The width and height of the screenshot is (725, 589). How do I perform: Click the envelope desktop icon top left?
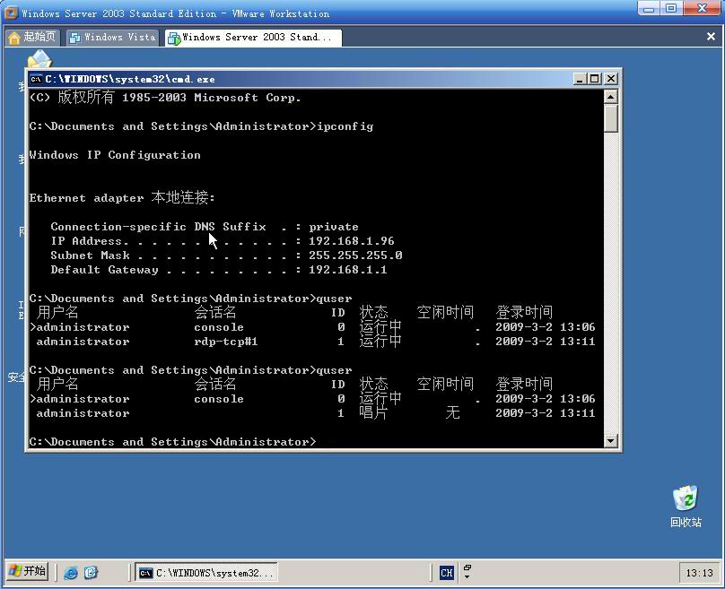39,61
